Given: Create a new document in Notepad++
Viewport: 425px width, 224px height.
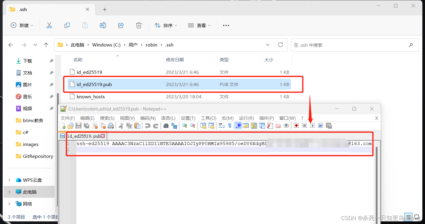Looking at the screenshot, I should tap(62, 126).
